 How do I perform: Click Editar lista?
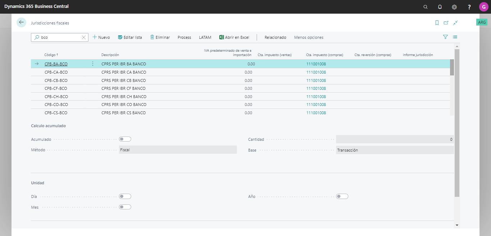(x=130, y=37)
